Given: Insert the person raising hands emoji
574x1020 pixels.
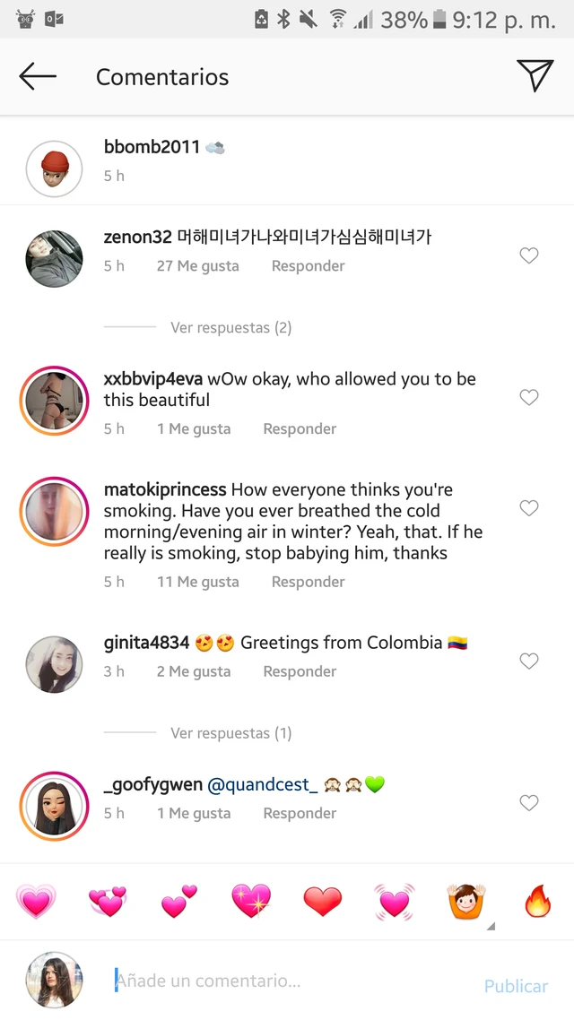Looking at the screenshot, I should (x=466, y=902).
